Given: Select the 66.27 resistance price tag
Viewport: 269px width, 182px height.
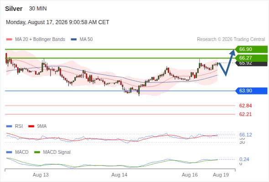Looking at the screenshot, I should (x=251, y=58).
